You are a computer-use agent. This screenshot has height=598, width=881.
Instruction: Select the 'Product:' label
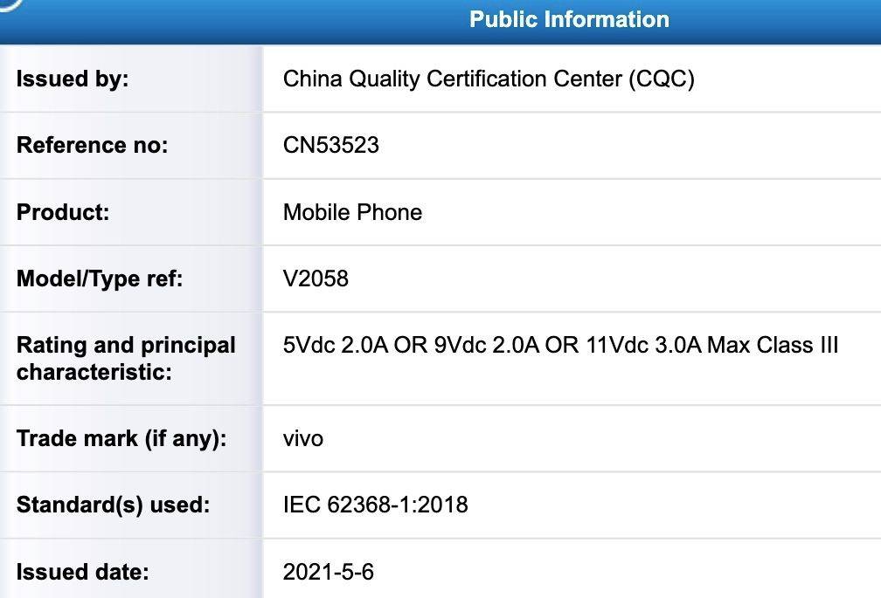tap(63, 212)
